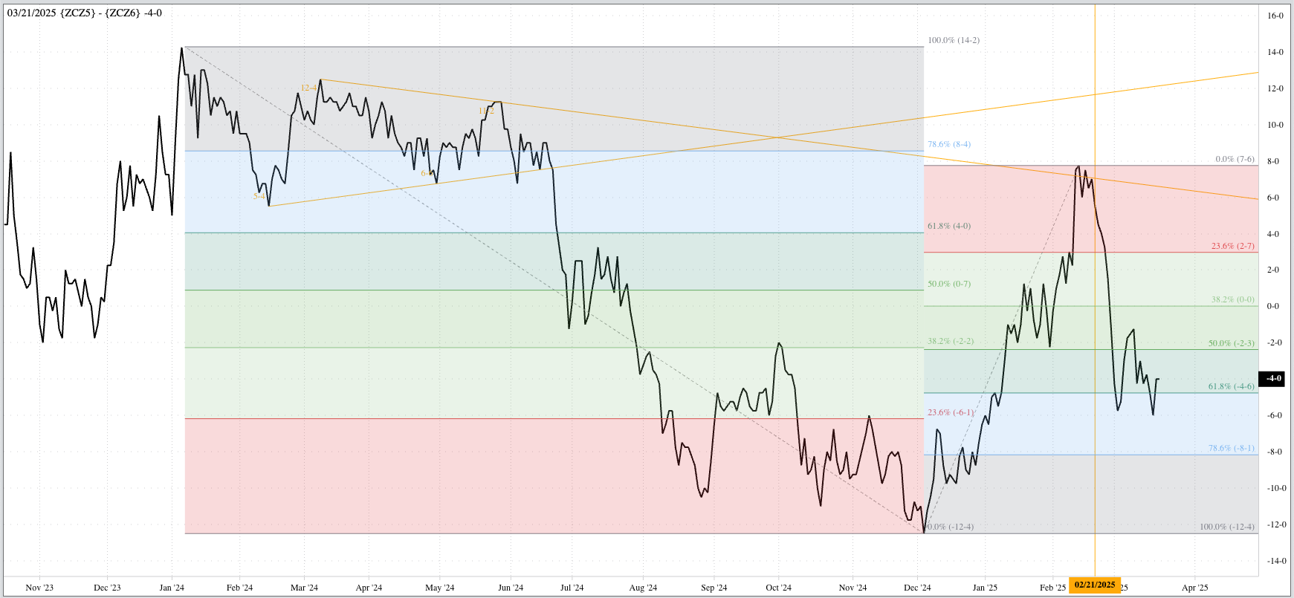Click the 23.6% (2-7) label on right
The height and width of the screenshot is (598, 1294).
pyautogui.click(x=1232, y=246)
